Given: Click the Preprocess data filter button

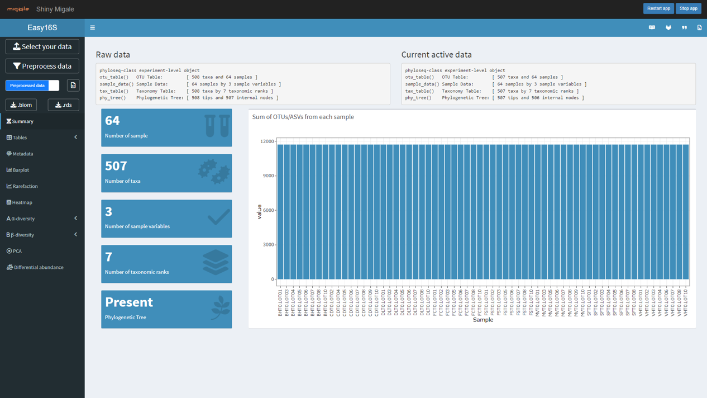Looking at the screenshot, I should point(42,66).
